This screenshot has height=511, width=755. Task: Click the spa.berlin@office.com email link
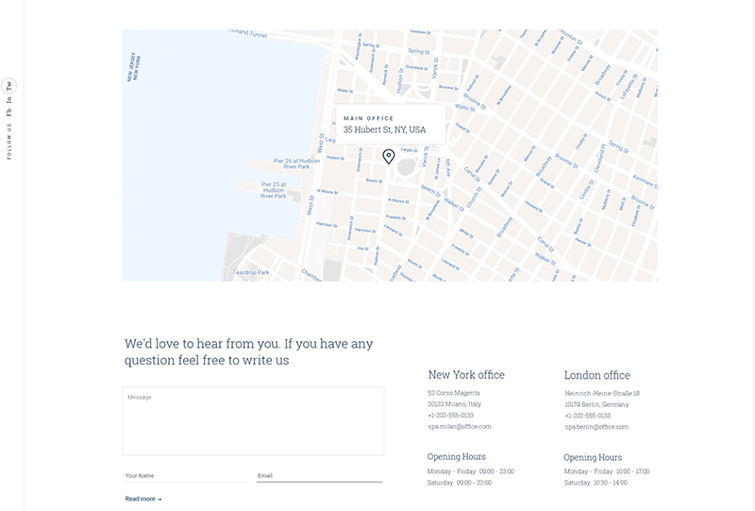[596, 427]
